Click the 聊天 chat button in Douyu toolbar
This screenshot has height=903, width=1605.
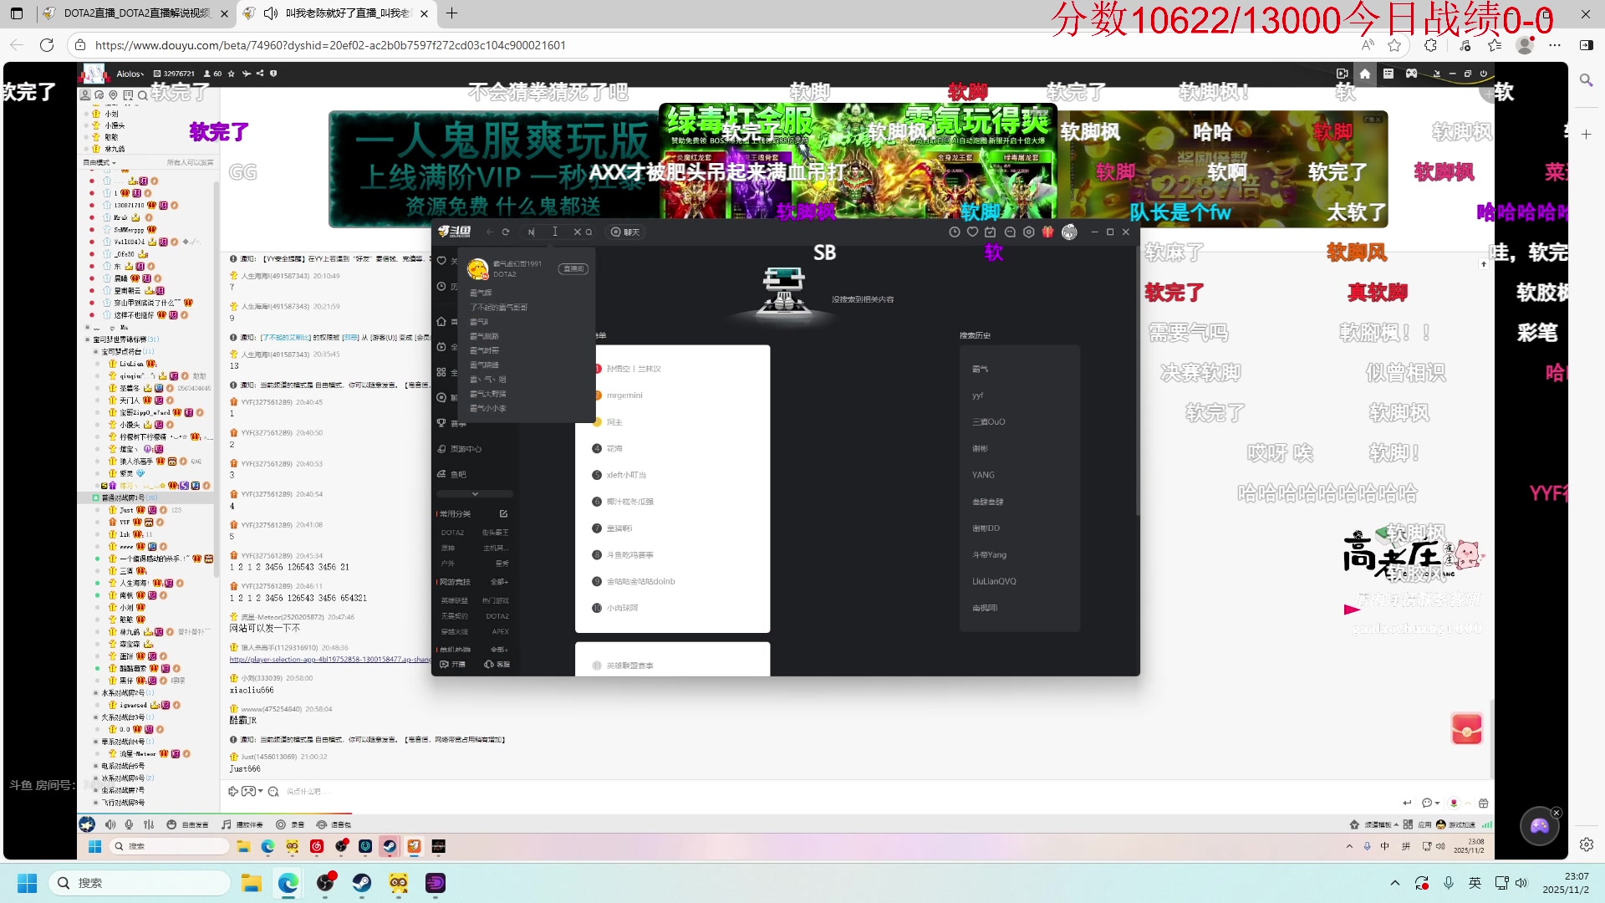(x=625, y=232)
